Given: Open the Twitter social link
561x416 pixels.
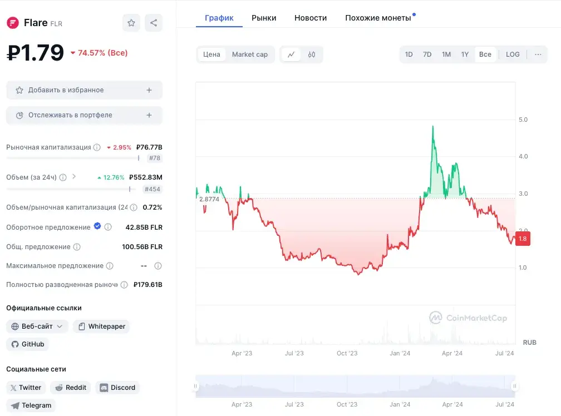Looking at the screenshot, I should pyautogui.click(x=26, y=388).
